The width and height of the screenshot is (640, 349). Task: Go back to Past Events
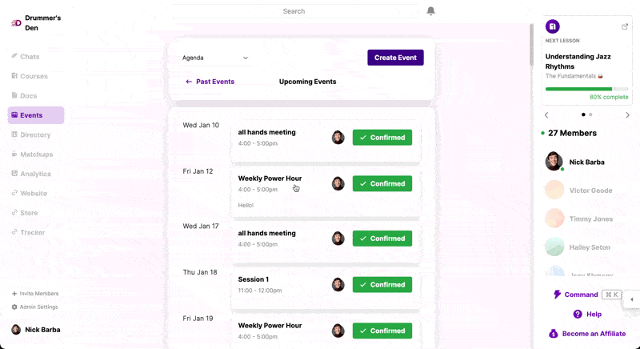[x=210, y=82]
